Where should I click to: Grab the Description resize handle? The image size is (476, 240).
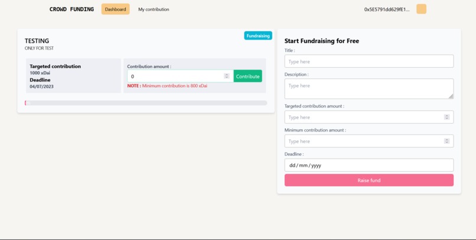click(451, 96)
